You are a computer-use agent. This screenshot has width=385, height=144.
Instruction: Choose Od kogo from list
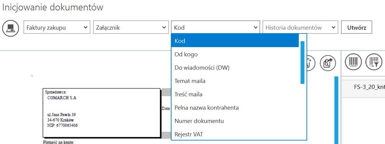[235, 54]
